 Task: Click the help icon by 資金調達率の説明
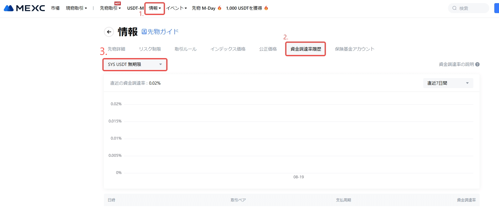(x=477, y=64)
